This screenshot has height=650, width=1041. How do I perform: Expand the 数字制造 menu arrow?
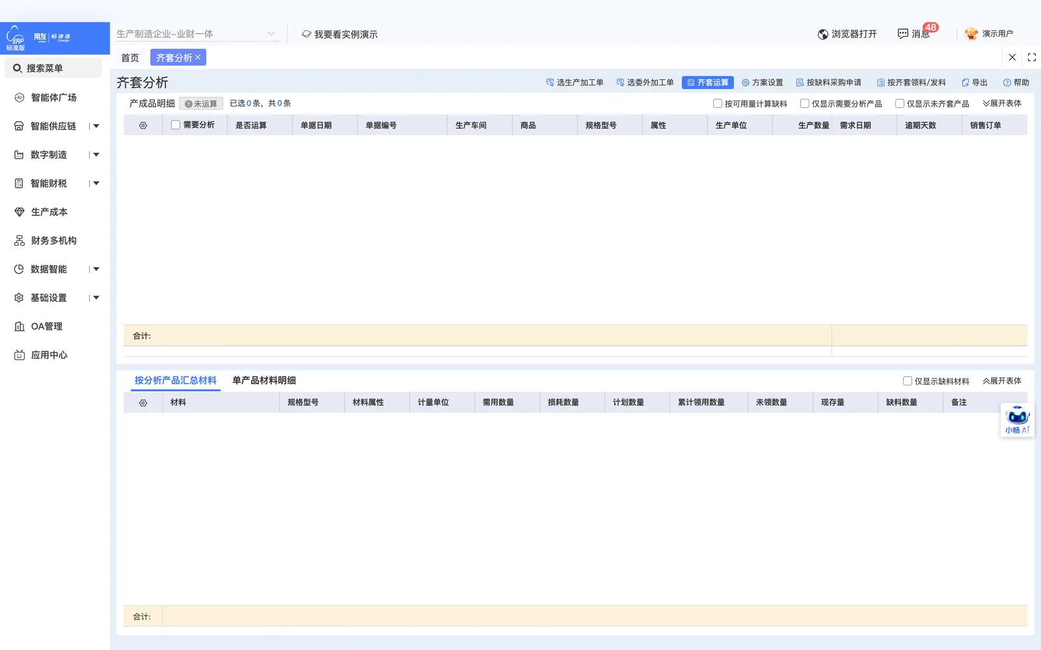96,155
